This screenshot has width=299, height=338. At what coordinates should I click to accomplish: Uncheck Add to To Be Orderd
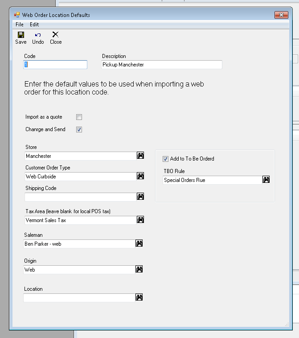[x=165, y=159]
